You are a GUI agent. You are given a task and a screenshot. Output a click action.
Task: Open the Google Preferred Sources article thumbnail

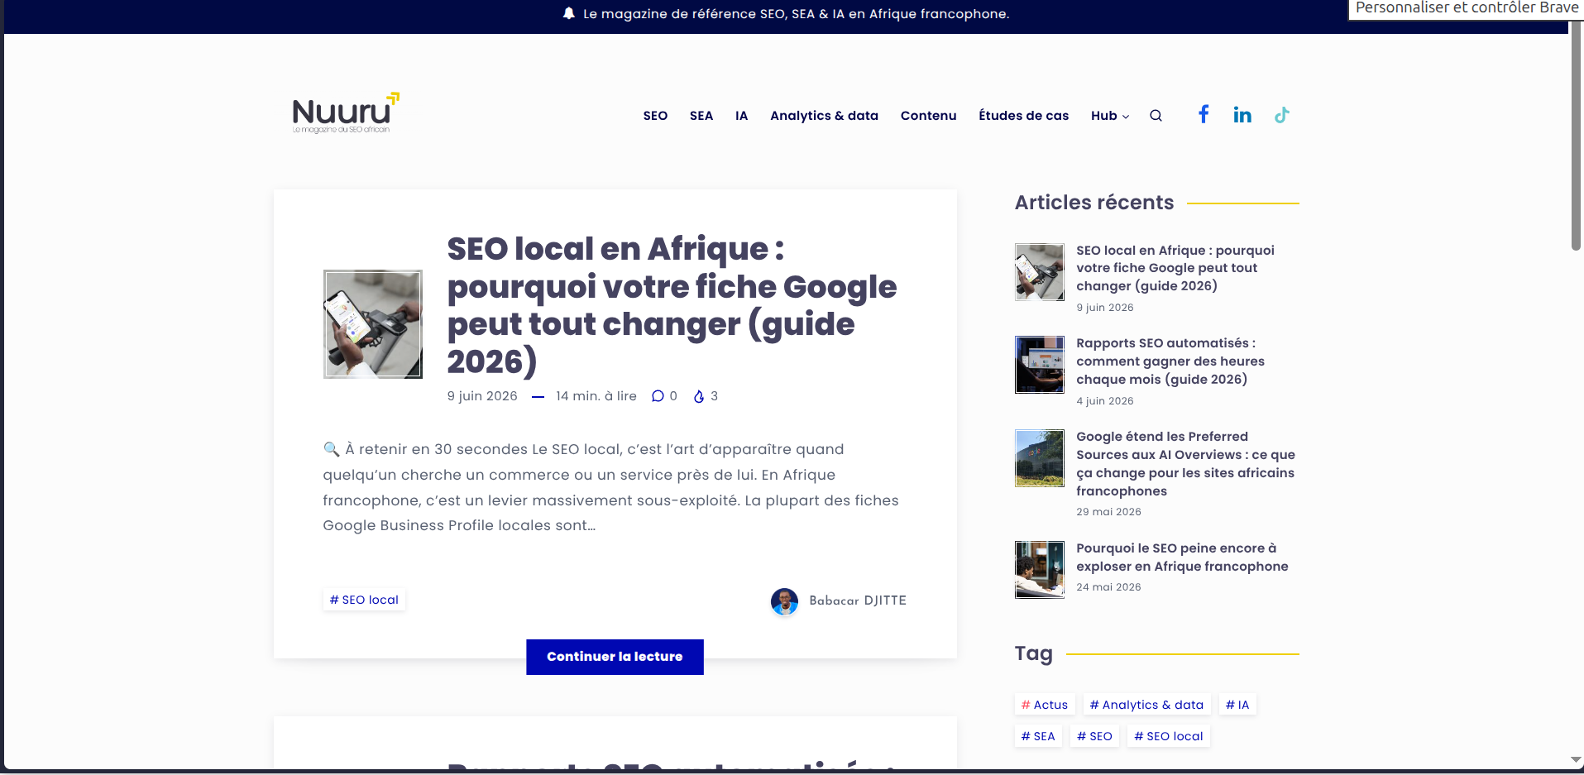click(x=1040, y=458)
